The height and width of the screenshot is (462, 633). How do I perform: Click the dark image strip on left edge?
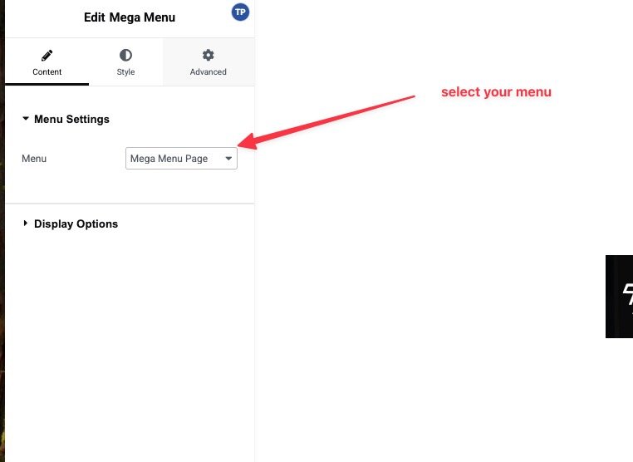coord(2,249)
